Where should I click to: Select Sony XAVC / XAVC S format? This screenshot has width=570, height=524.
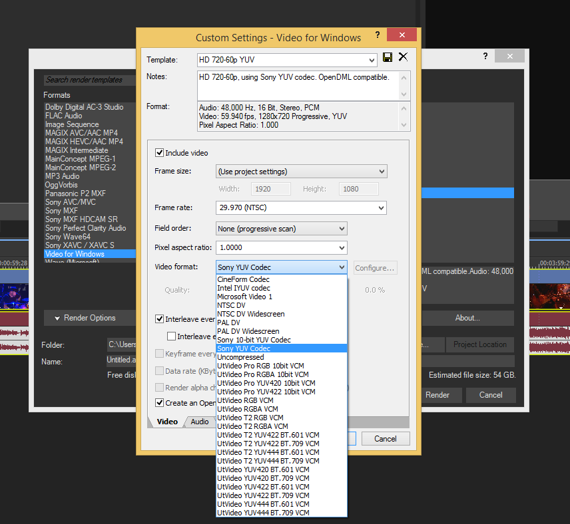click(x=89, y=245)
